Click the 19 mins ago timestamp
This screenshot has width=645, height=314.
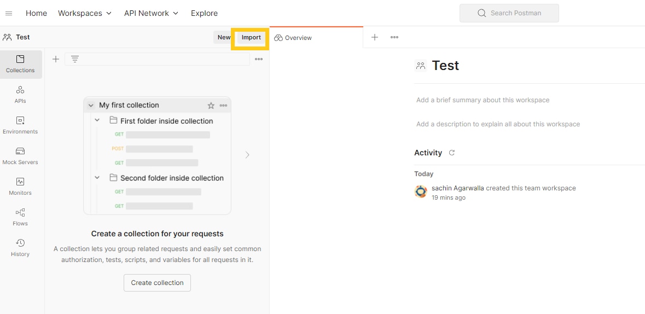pyautogui.click(x=449, y=197)
